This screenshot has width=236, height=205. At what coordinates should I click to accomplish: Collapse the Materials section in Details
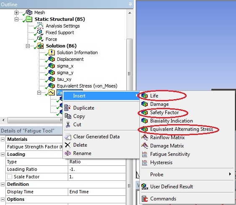3,139
